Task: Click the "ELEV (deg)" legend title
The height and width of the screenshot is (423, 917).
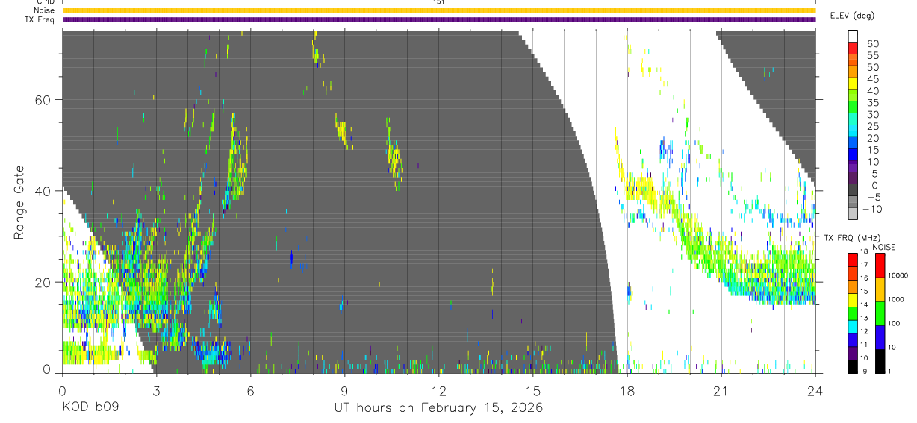Action: (x=853, y=16)
